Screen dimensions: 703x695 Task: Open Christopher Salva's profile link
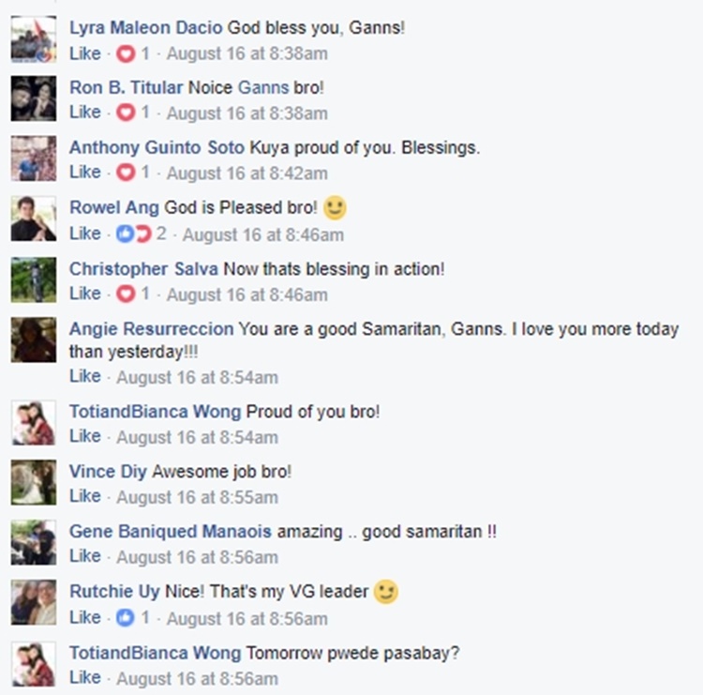click(x=143, y=269)
